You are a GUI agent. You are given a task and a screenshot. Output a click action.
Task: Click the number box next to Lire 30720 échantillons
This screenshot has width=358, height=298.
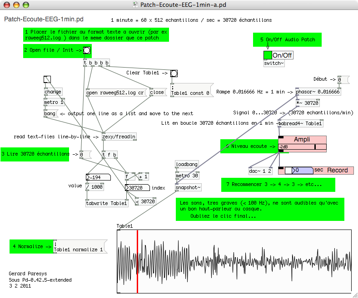(85, 155)
